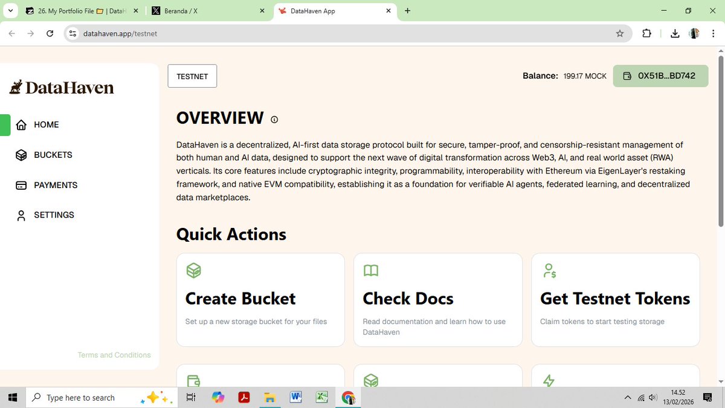Open the Terms and Conditions link
The image size is (725, 408).
114,355
